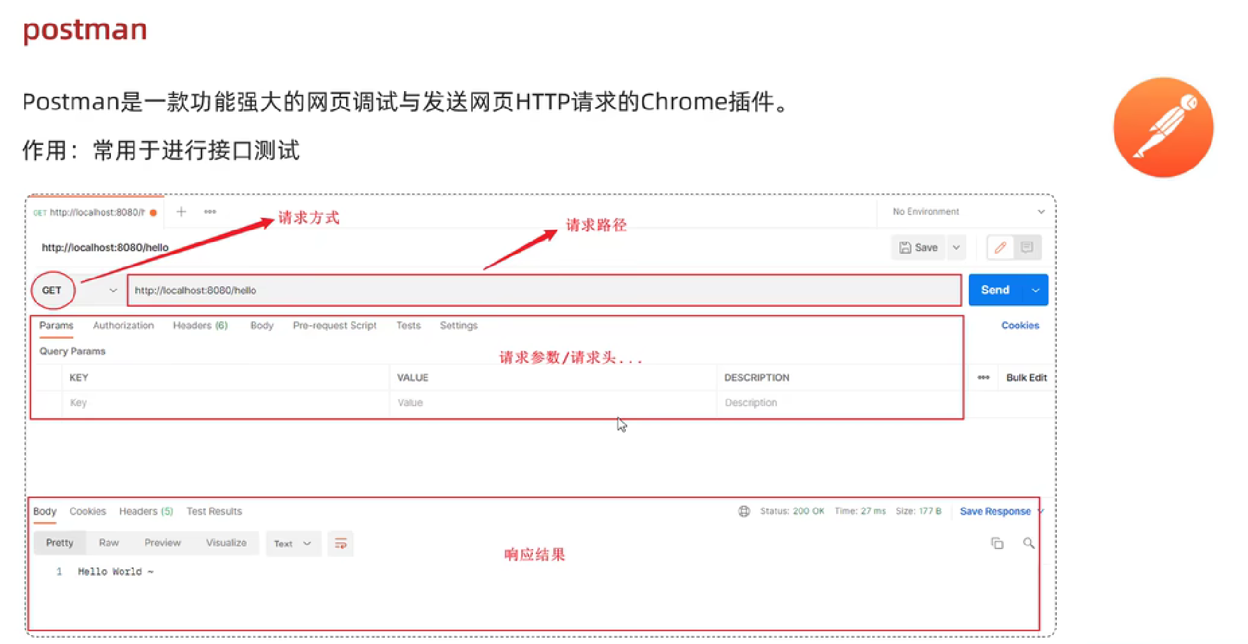The width and height of the screenshot is (1248, 644).
Task: Open the Text format dropdown
Action: pyautogui.click(x=293, y=543)
